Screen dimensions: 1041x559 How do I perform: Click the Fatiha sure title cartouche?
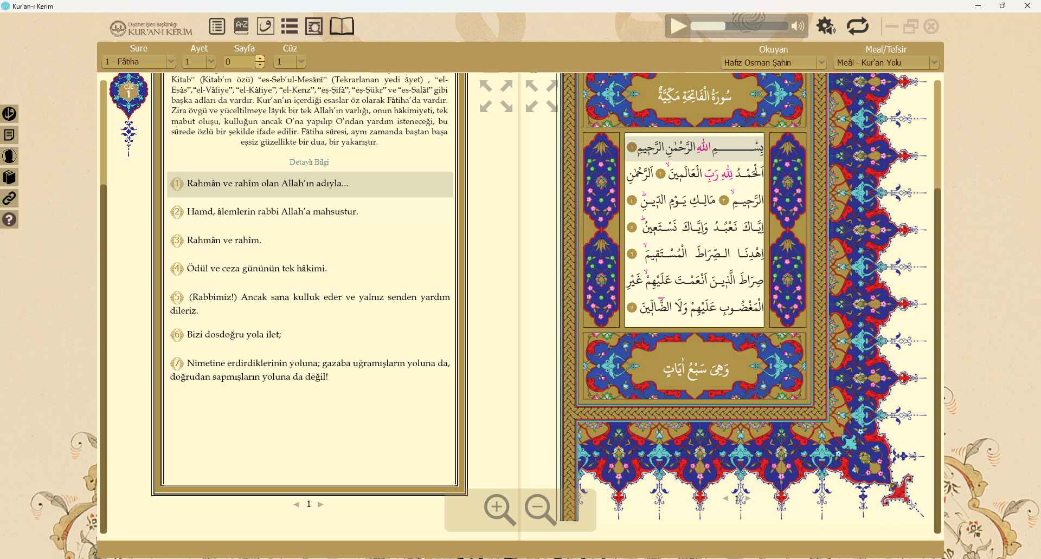(x=695, y=96)
